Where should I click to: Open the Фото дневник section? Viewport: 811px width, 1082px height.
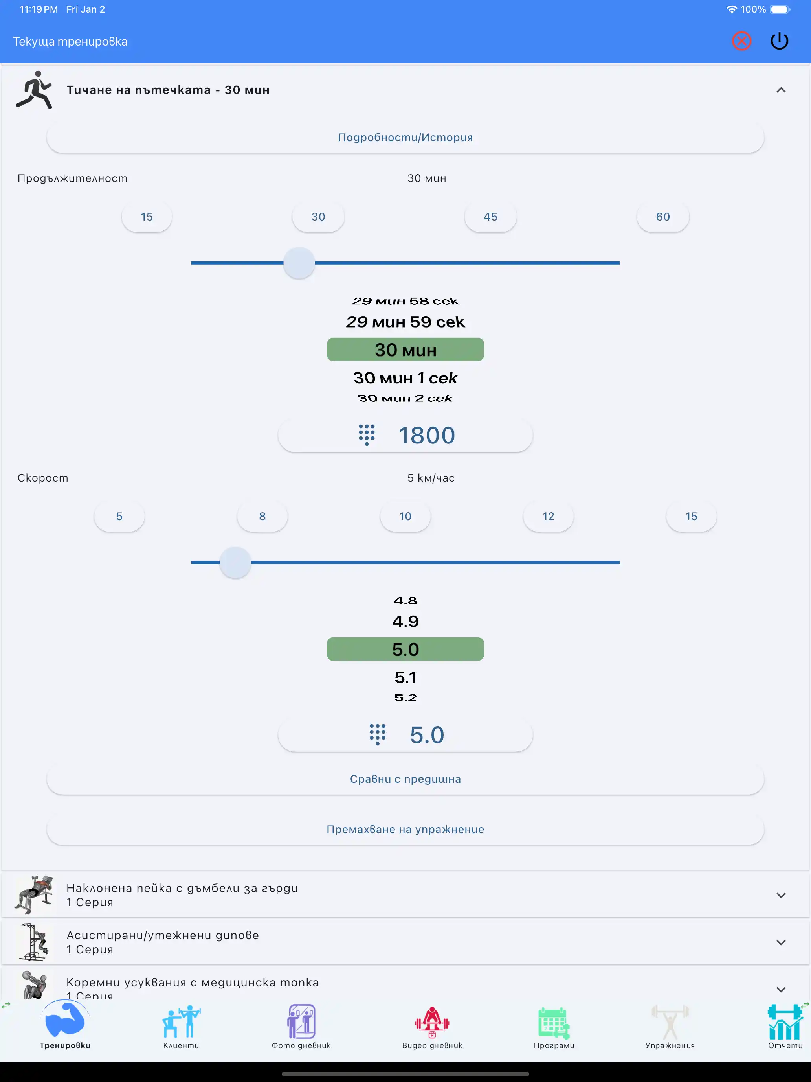tap(301, 1027)
